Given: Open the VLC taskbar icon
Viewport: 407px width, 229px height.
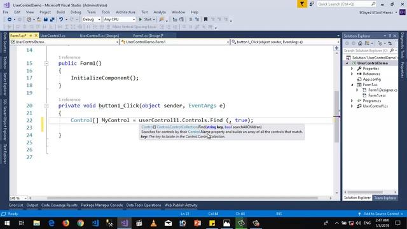Looking at the screenshot, I should pyautogui.click(x=154, y=223).
